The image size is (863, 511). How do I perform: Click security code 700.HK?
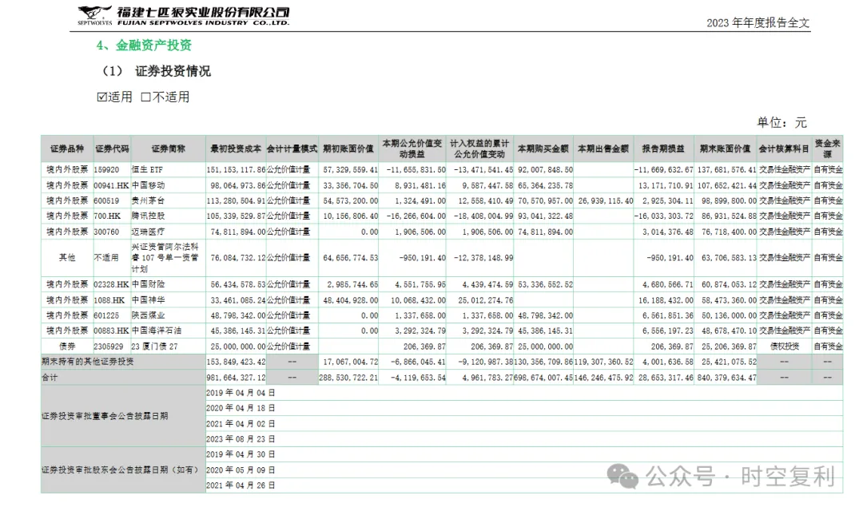click(x=107, y=216)
